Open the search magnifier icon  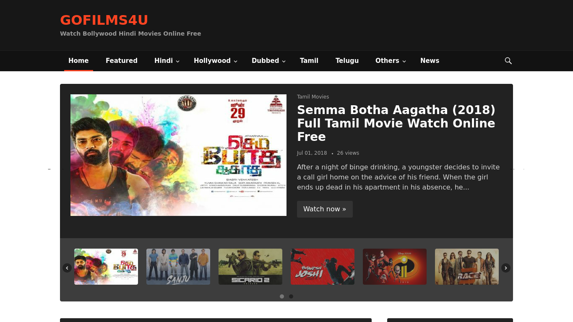[508, 61]
